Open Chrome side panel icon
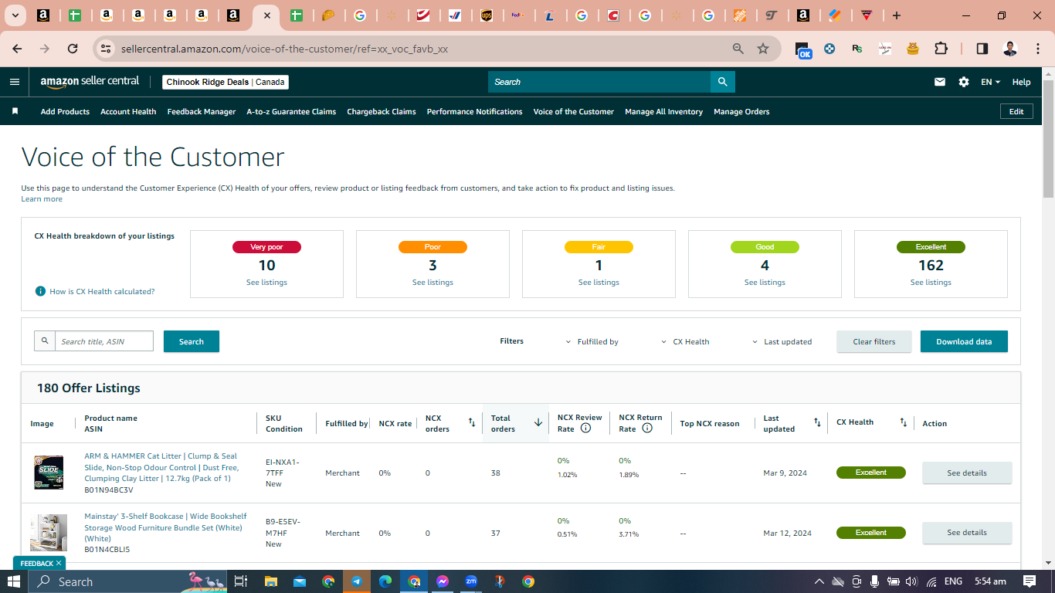This screenshot has width=1055, height=593. coord(982,49)
